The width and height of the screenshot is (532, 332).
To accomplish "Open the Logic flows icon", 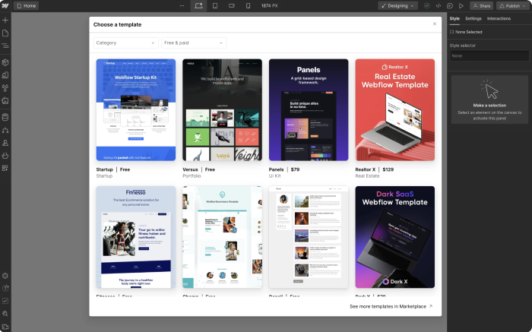I will point(5,130).
